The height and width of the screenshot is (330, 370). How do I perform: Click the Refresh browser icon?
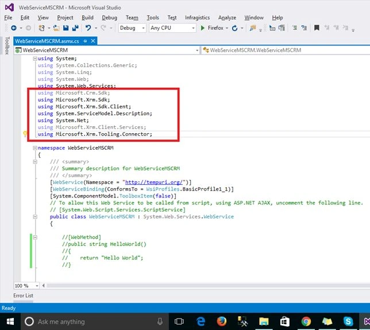pos(234,28)
